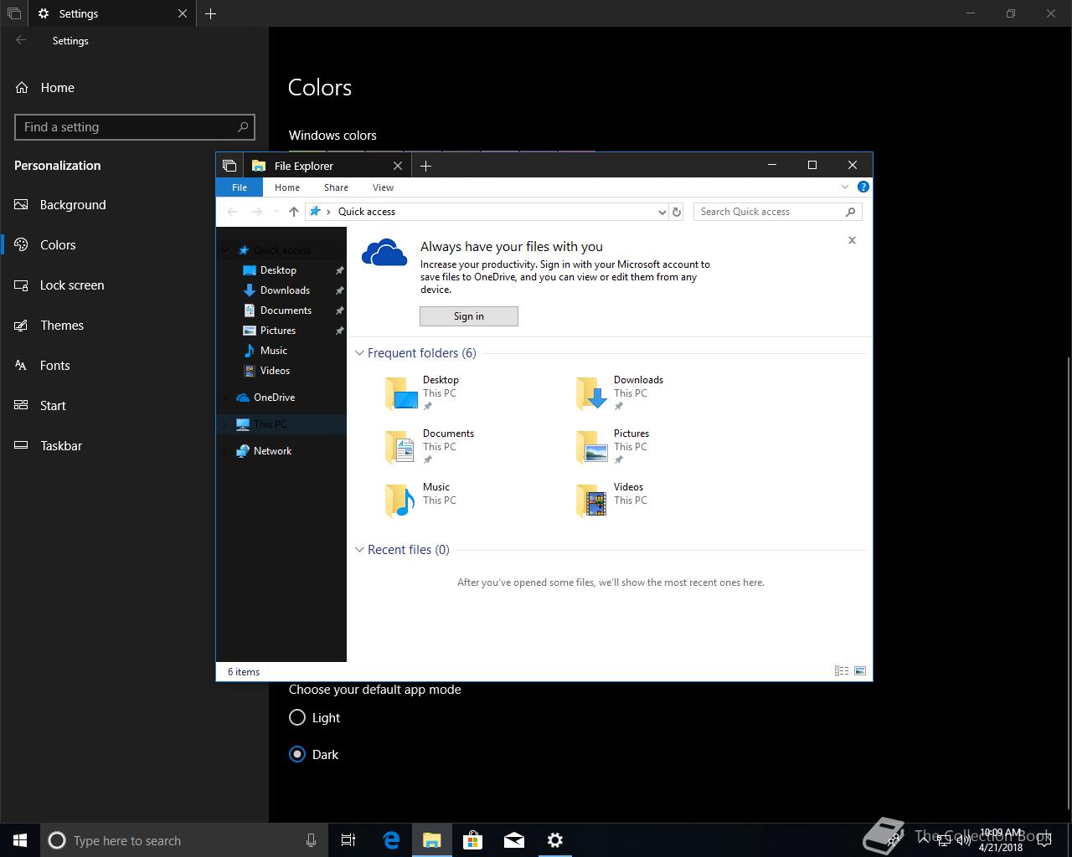Image resolution: width=1072 pixels, height=857 pixels.
Task: Open Task View on the taskbar
Action: pyautogui.click(x=348, y=840)
